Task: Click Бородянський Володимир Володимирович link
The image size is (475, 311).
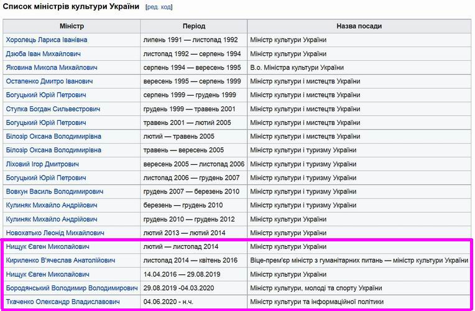Action: click(71, 288)
